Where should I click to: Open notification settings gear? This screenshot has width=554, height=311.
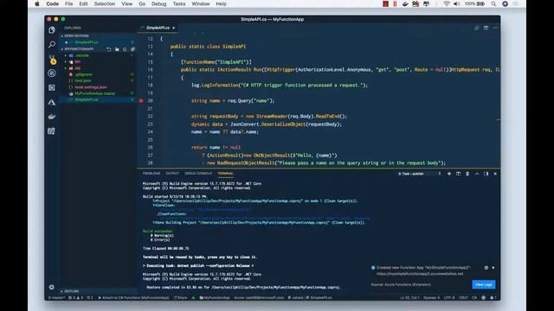(486, 268)
